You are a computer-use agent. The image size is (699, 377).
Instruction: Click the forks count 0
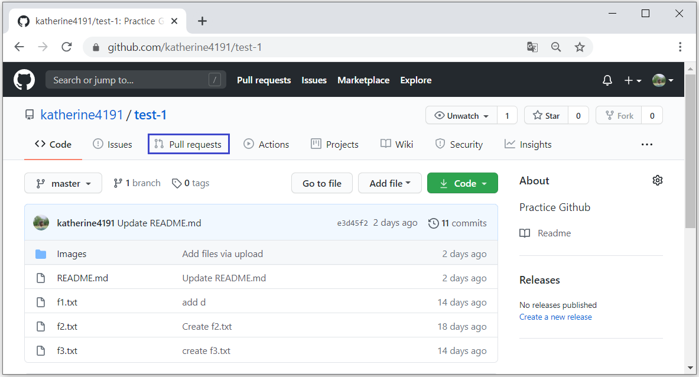tap(652, 115)
